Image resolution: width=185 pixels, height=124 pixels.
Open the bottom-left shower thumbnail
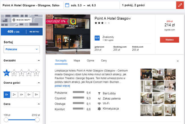click(146, 110)
